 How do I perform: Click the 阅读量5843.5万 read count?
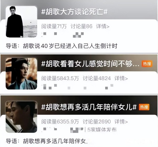[x=60, y=78]
